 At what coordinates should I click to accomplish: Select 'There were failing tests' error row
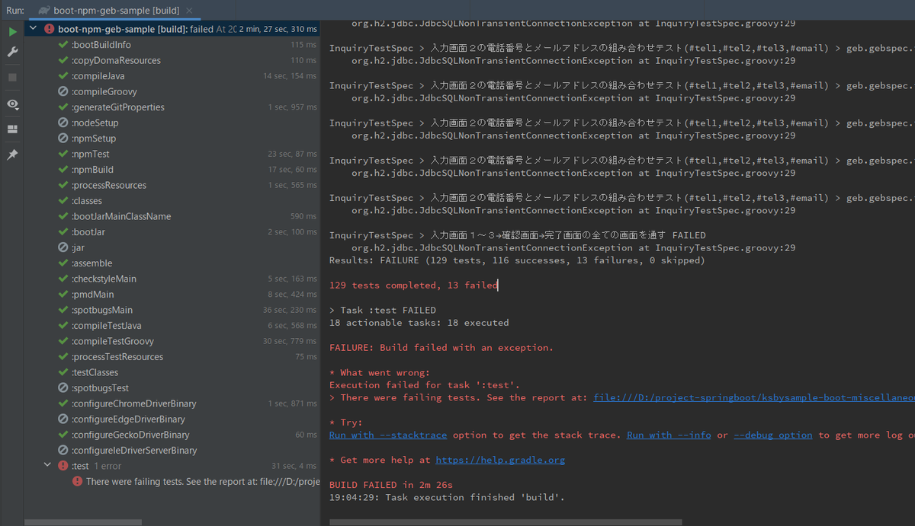pyautogui.click(x=172, y=482)
